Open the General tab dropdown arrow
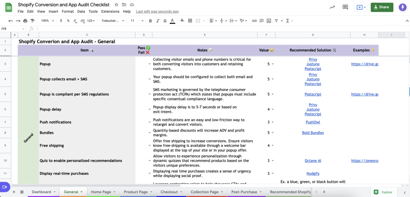Image resolution: width=410 pixels, height=197 pixels. point(82,192)
